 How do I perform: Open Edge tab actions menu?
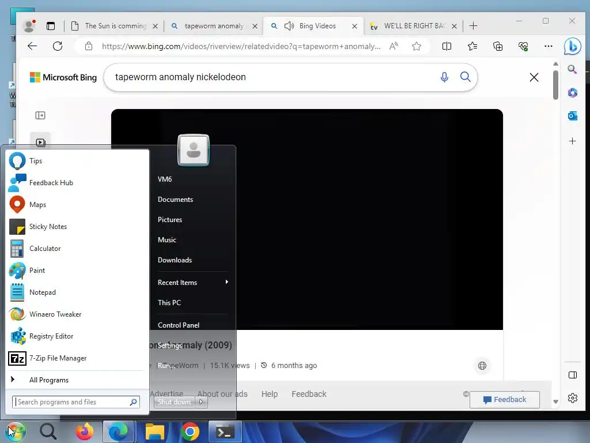(x=51, y=26)
